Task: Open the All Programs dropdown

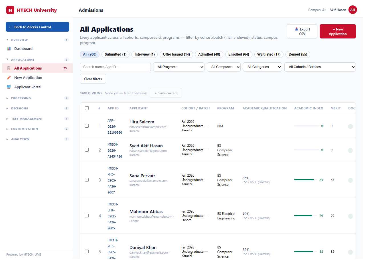Action: coord(179,67)
